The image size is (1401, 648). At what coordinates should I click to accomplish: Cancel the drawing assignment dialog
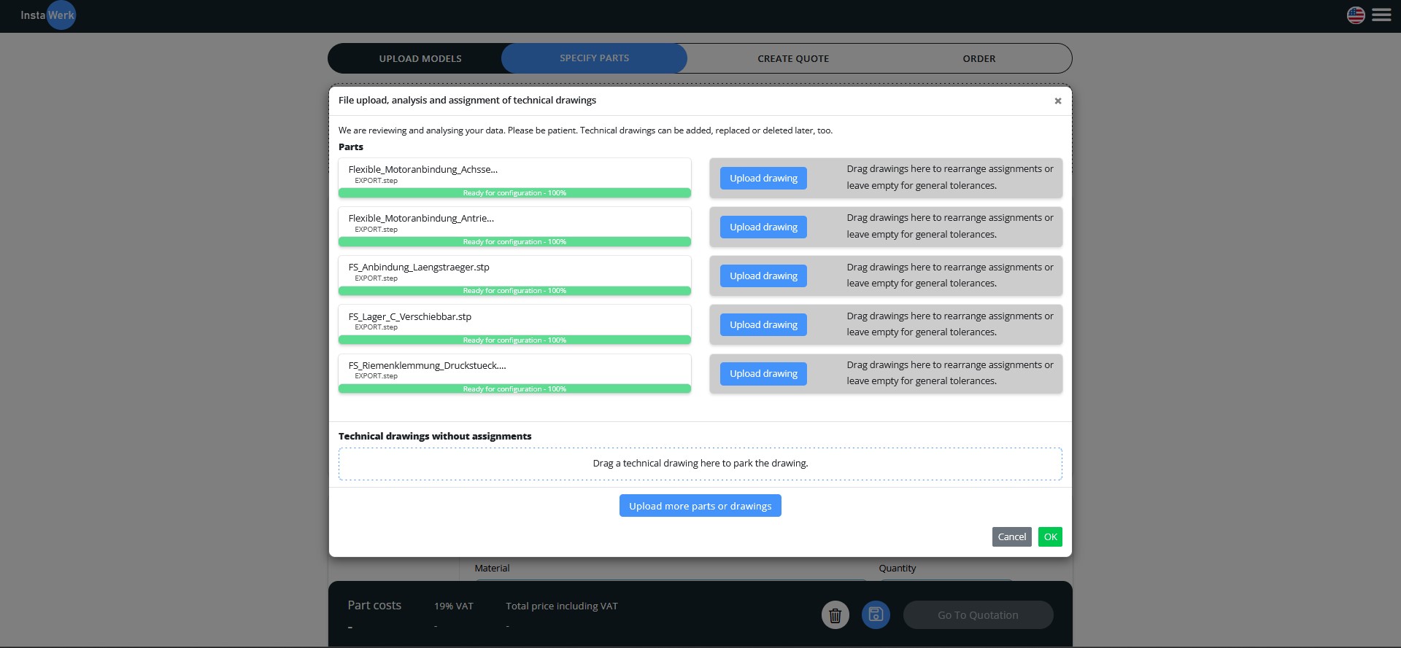(1011, 537)
